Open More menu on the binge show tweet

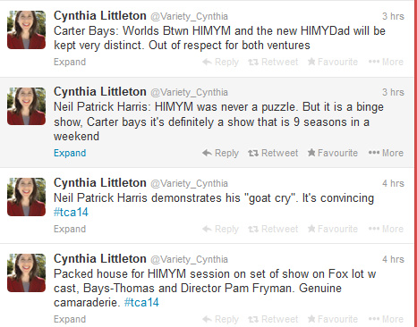tap(386, 153)
